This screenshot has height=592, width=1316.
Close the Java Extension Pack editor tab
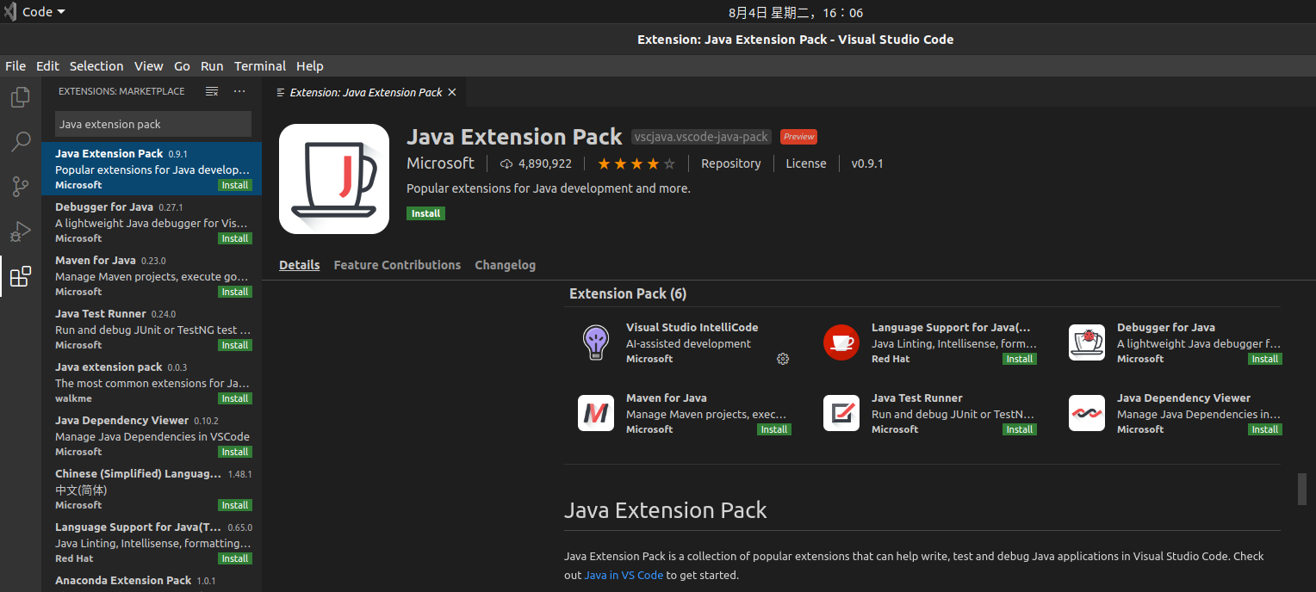click(x=452, y=92)
